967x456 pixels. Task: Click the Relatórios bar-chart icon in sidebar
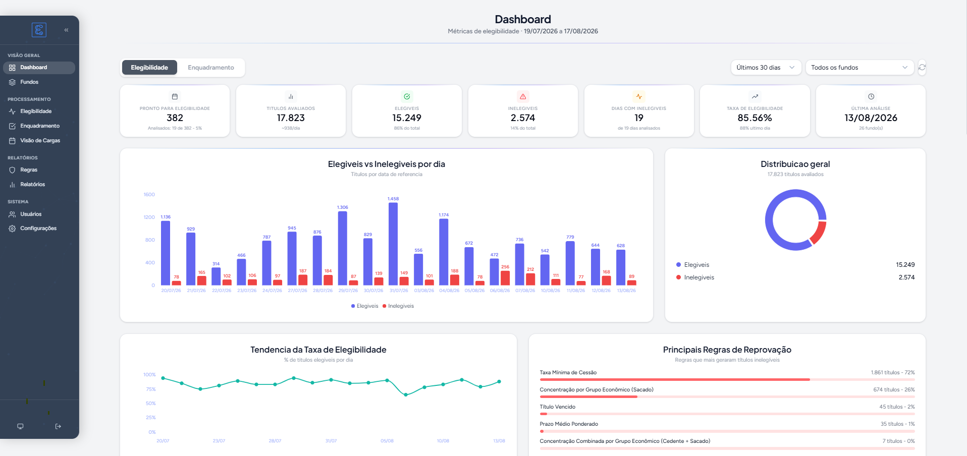coord(12,185)
